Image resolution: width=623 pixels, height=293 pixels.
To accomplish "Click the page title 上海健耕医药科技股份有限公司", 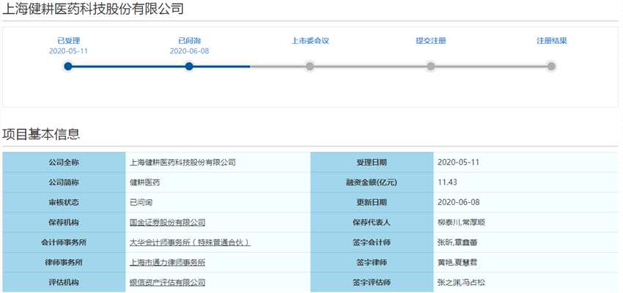I will (93, 9).
